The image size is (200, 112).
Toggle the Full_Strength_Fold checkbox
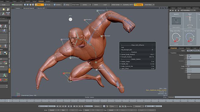coord(152,50)
